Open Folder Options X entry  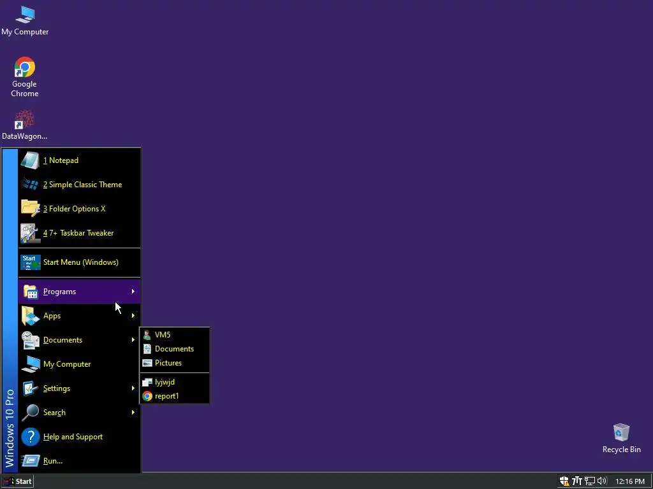point(79,209)
